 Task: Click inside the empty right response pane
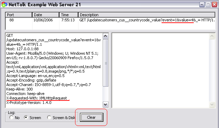(161, 70)
